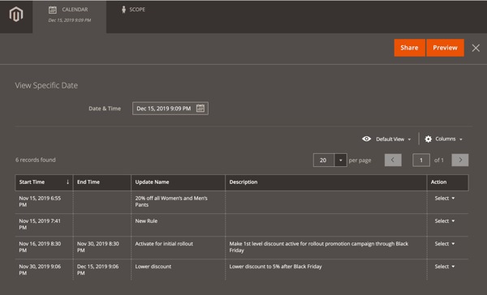The height and width of the screenshot is (295, 487).
Task: Click the Magento logo icon
Action: pyautogui.click(x=16, y=15)
